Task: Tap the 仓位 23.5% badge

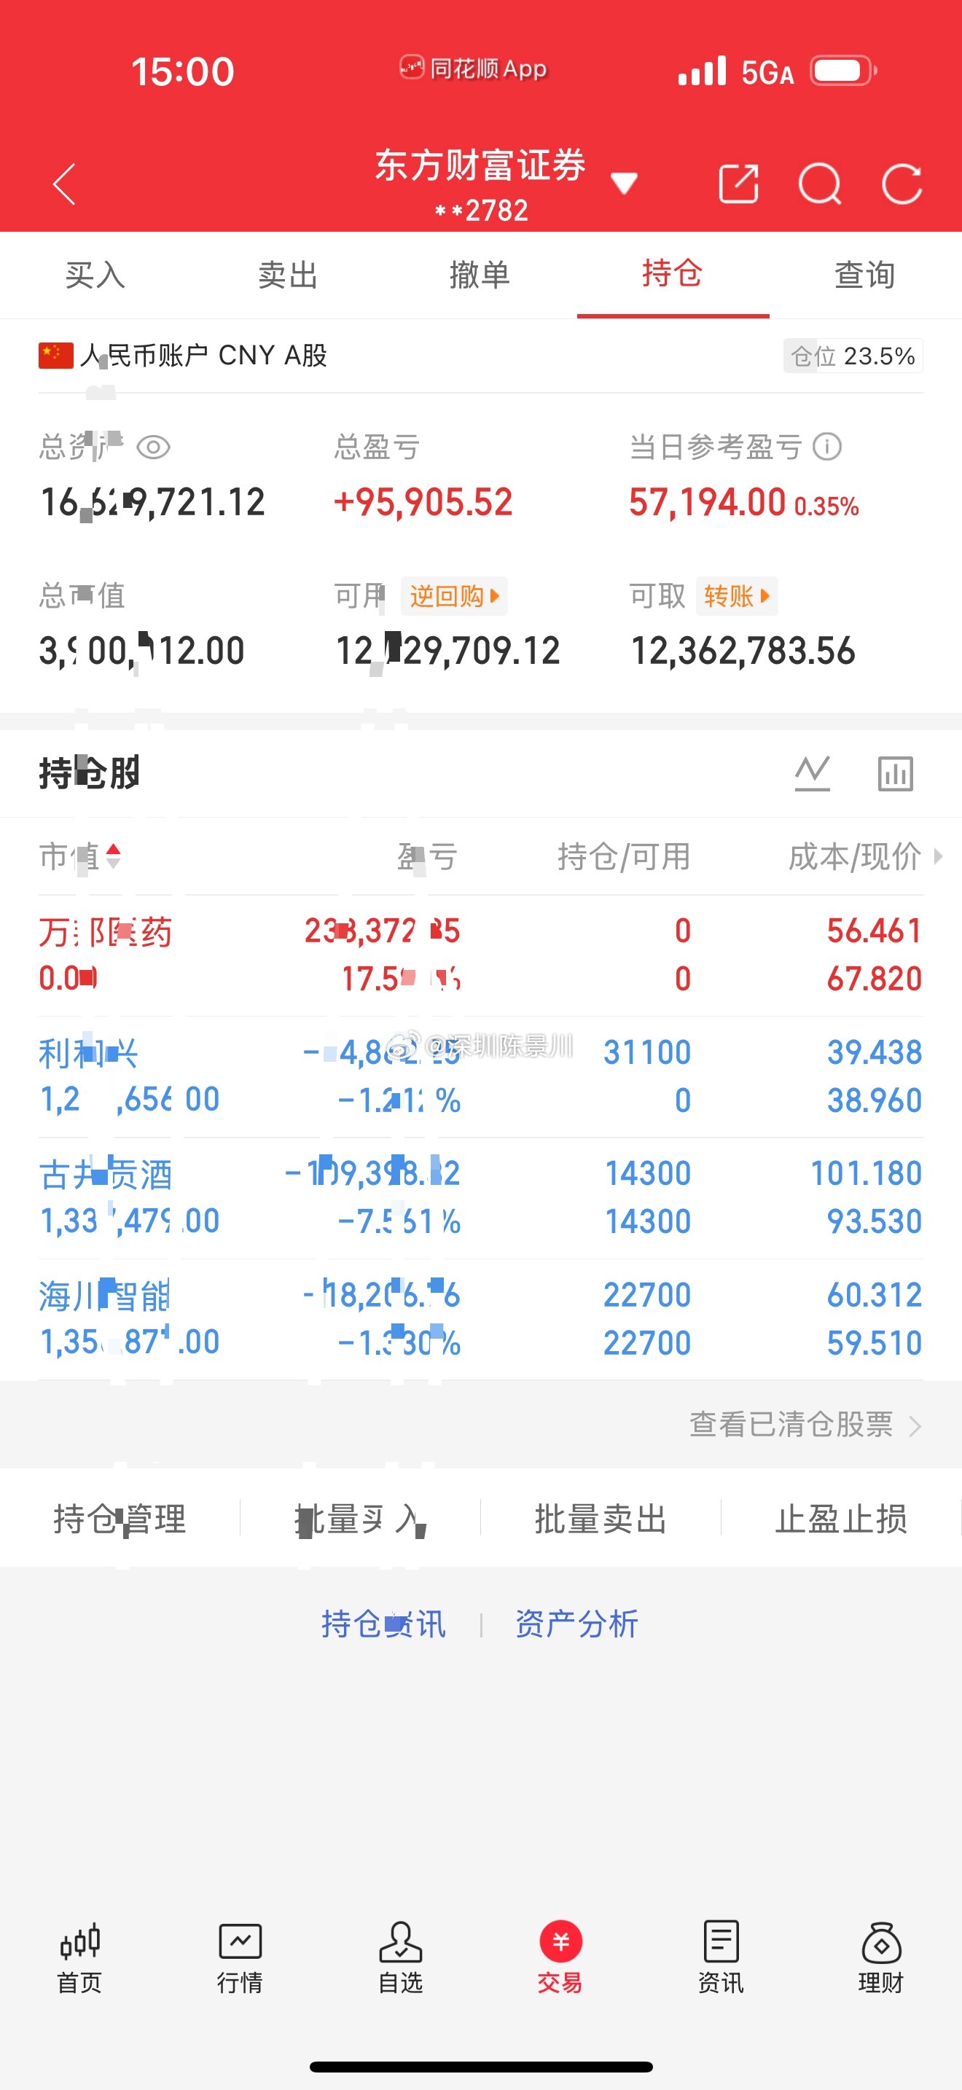Action: (x=853, y=356)
